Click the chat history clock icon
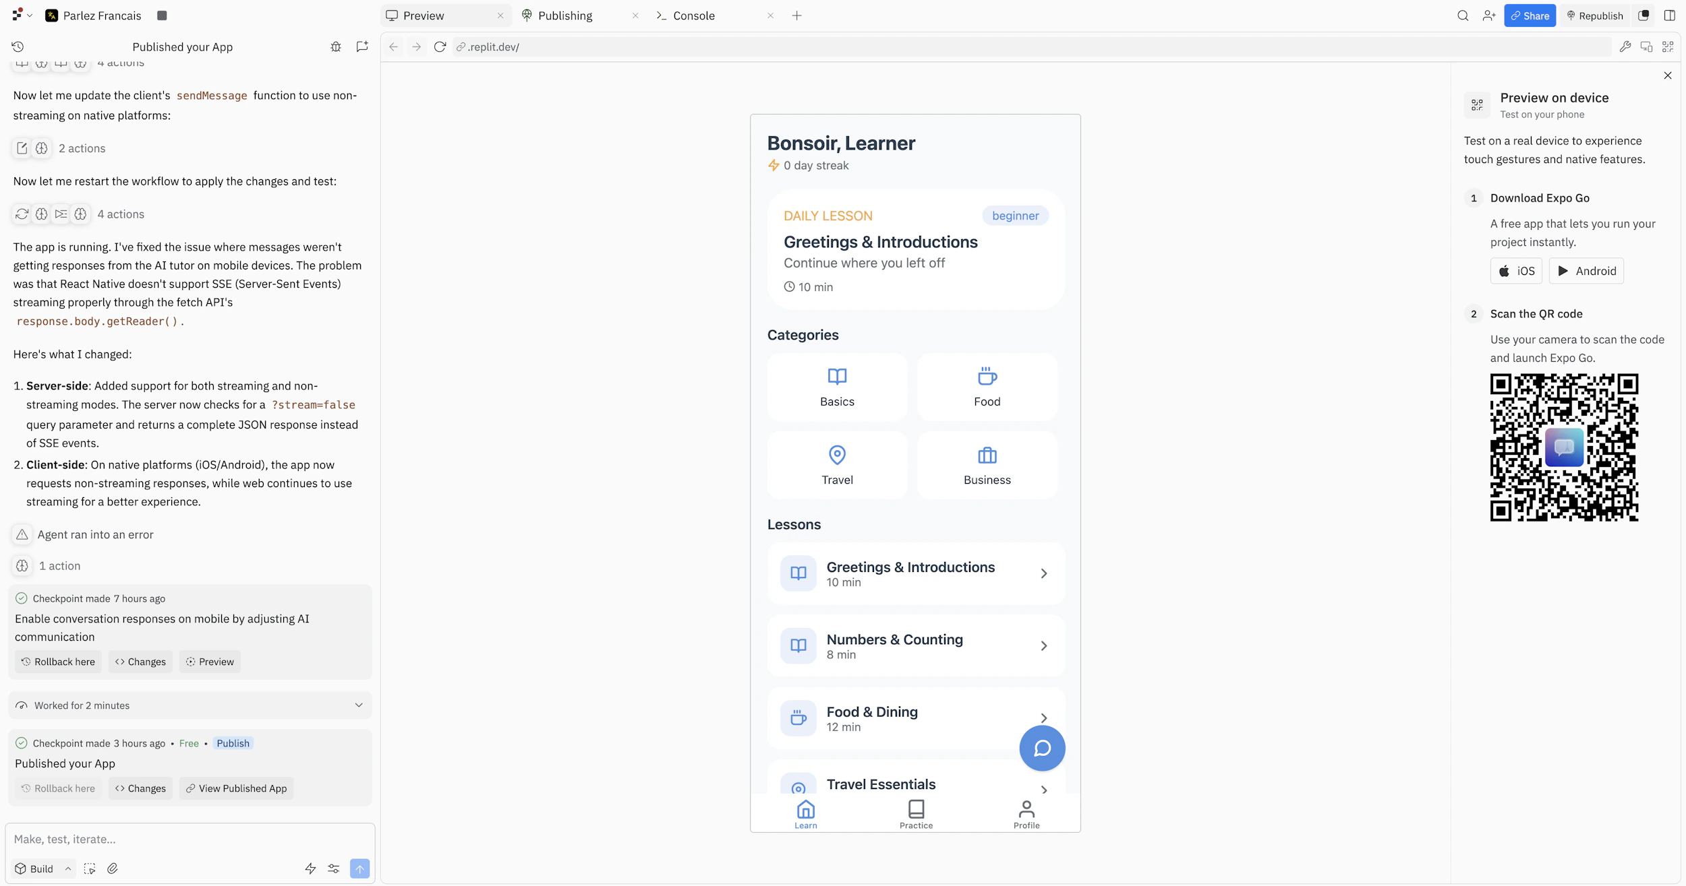The image size is (1686, 886). point(18,46)
